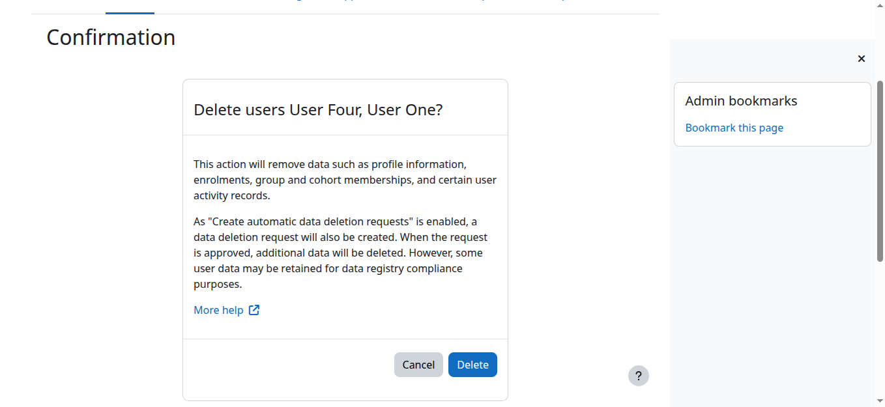
Task: Click the blue active tab underline at top
Action: pos(130,13)
